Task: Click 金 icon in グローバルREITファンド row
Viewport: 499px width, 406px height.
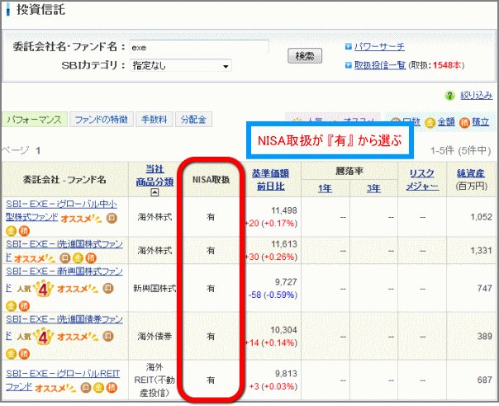Action: coord(98,388)
